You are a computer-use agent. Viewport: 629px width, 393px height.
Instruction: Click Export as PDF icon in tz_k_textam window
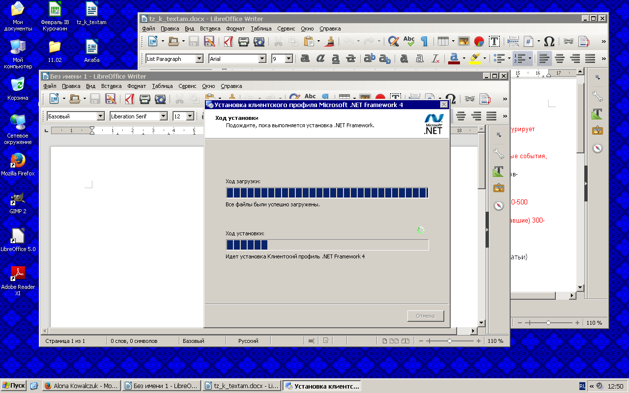point(228,41)
